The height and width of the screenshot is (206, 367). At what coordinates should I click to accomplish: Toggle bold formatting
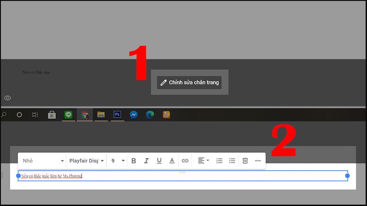(x=134, y=161)
